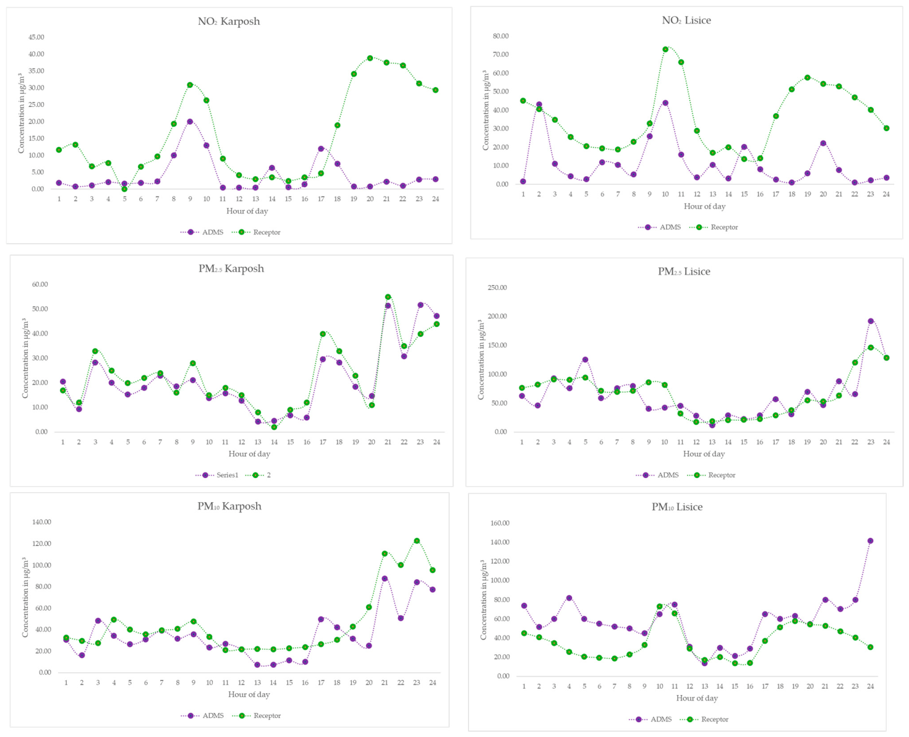The image size is (909, 737).
Task: Select the ADMS peak at hour 23 in PM2.5 Lisice
Action: 871,321
